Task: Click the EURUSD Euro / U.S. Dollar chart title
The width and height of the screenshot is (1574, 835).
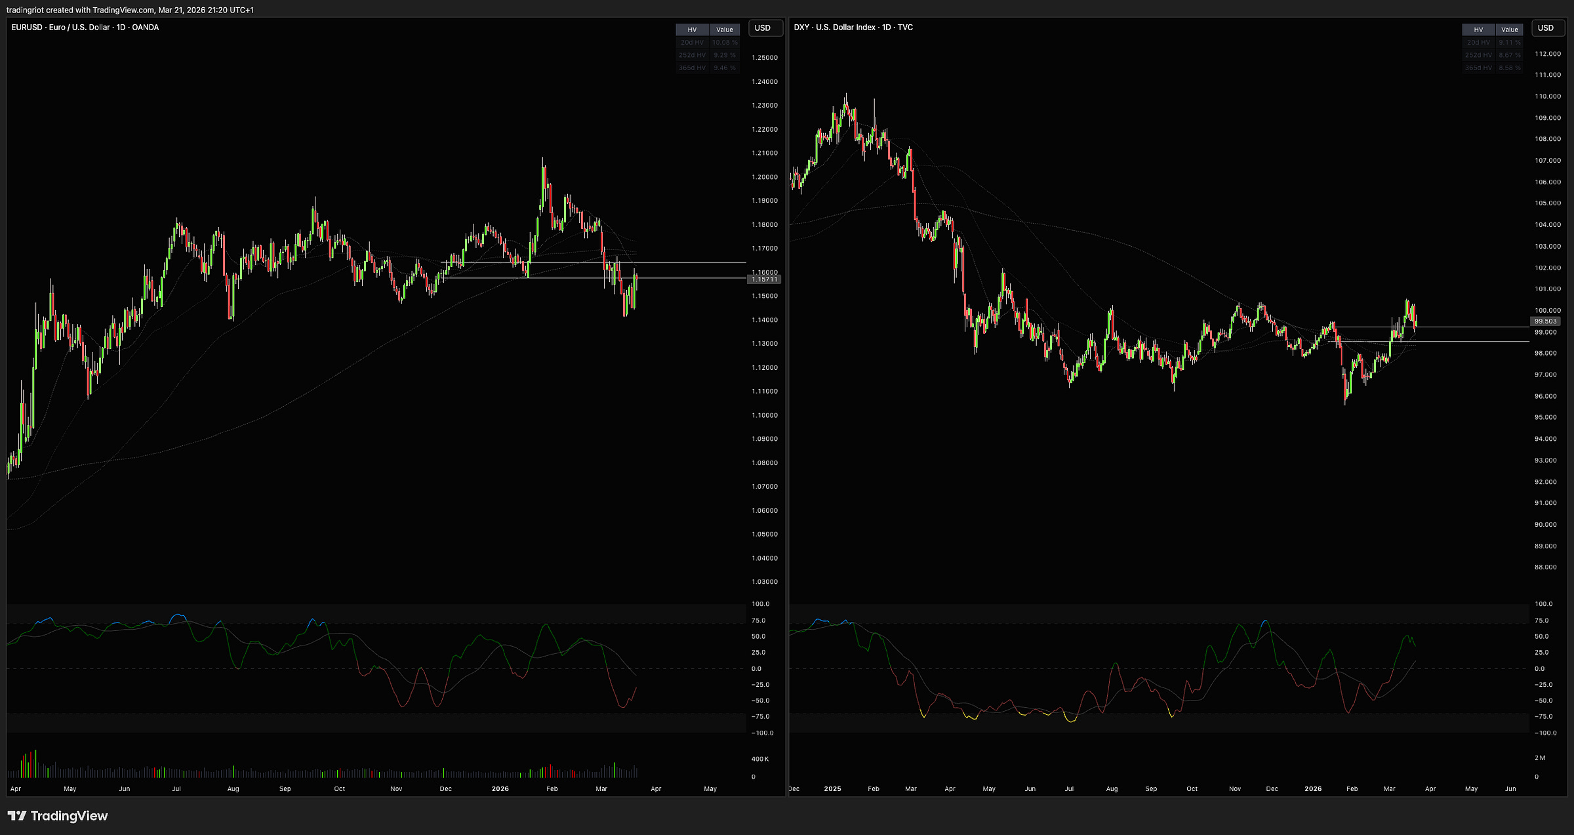Action: pos(85,28)
